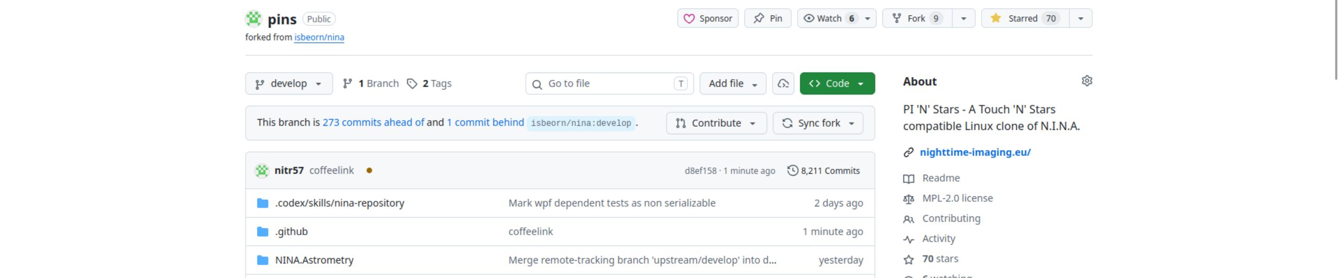Click the commit history clock icon

(792, 171)
